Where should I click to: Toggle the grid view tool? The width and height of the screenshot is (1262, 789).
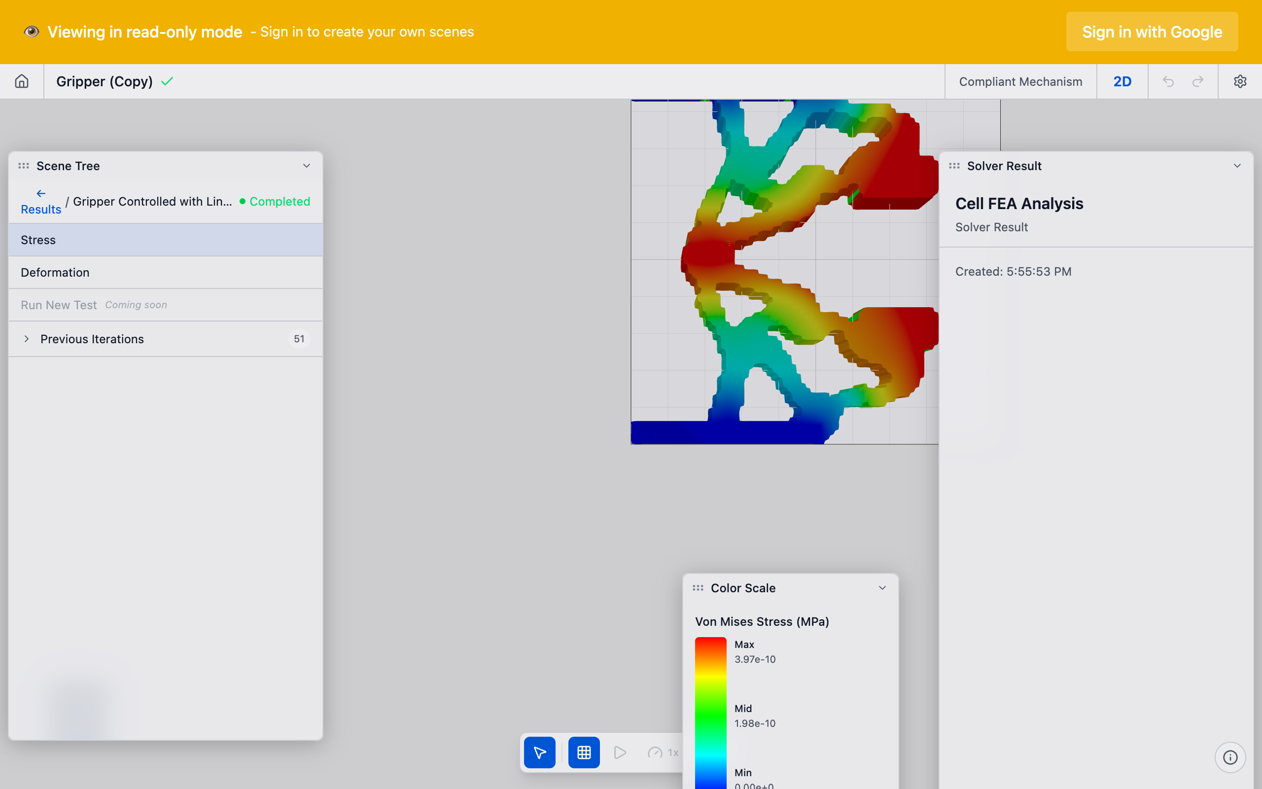(x=584, y=752)
